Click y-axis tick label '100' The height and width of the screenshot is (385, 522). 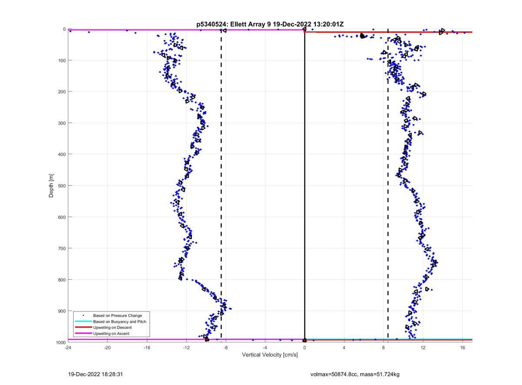pyautogui.click(x=61, y=60)
